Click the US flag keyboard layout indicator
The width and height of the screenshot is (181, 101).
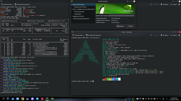point(154,99)
